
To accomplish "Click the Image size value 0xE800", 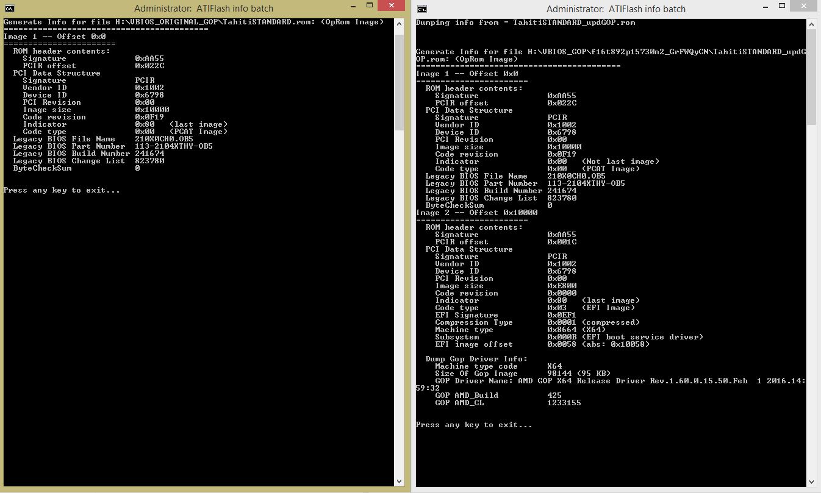I will coord(562,286).
